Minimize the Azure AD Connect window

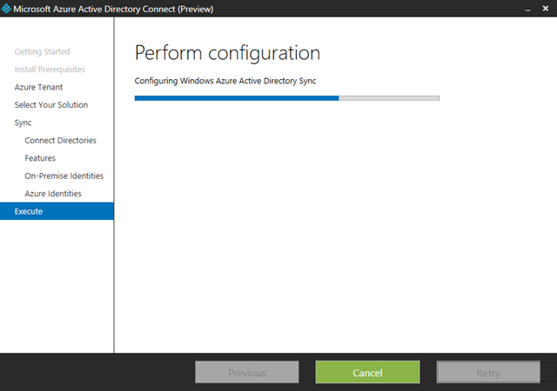tap(528, 10)
